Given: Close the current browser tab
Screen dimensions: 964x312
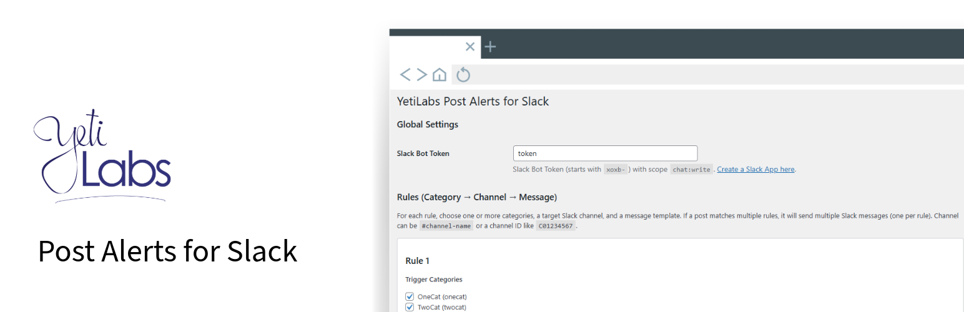Looking at the screenshot, I should point(470,47).
